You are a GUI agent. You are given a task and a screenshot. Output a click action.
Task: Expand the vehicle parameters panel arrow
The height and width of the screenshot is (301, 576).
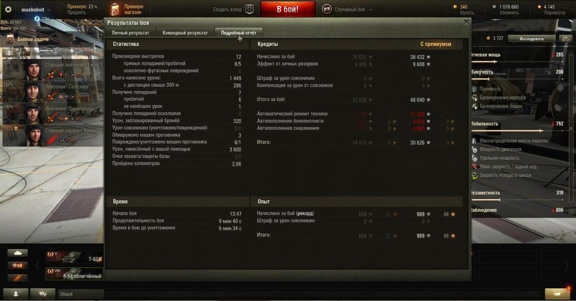[571, 211]
